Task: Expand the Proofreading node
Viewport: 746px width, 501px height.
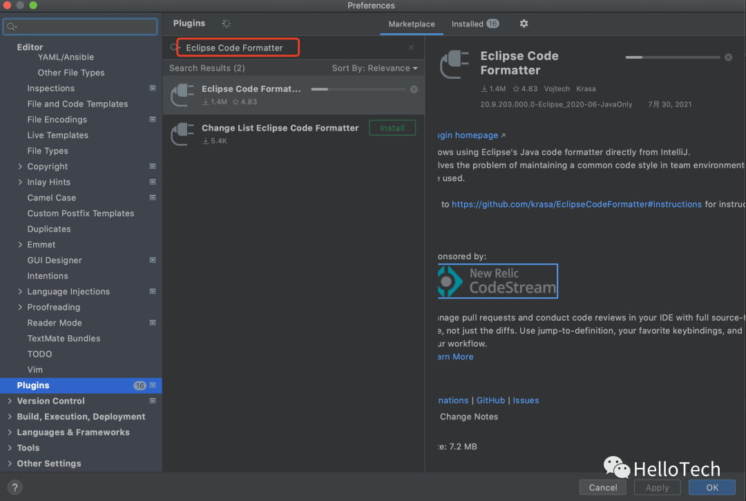Action: [x=20, y=307]
